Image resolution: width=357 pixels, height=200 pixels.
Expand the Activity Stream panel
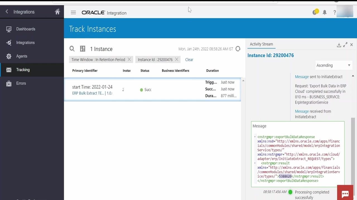click(345, 44)
